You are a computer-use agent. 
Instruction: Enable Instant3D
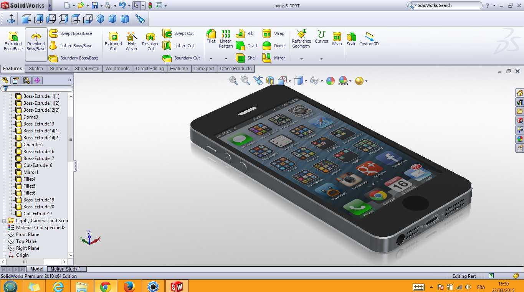(x=369, y=39)
